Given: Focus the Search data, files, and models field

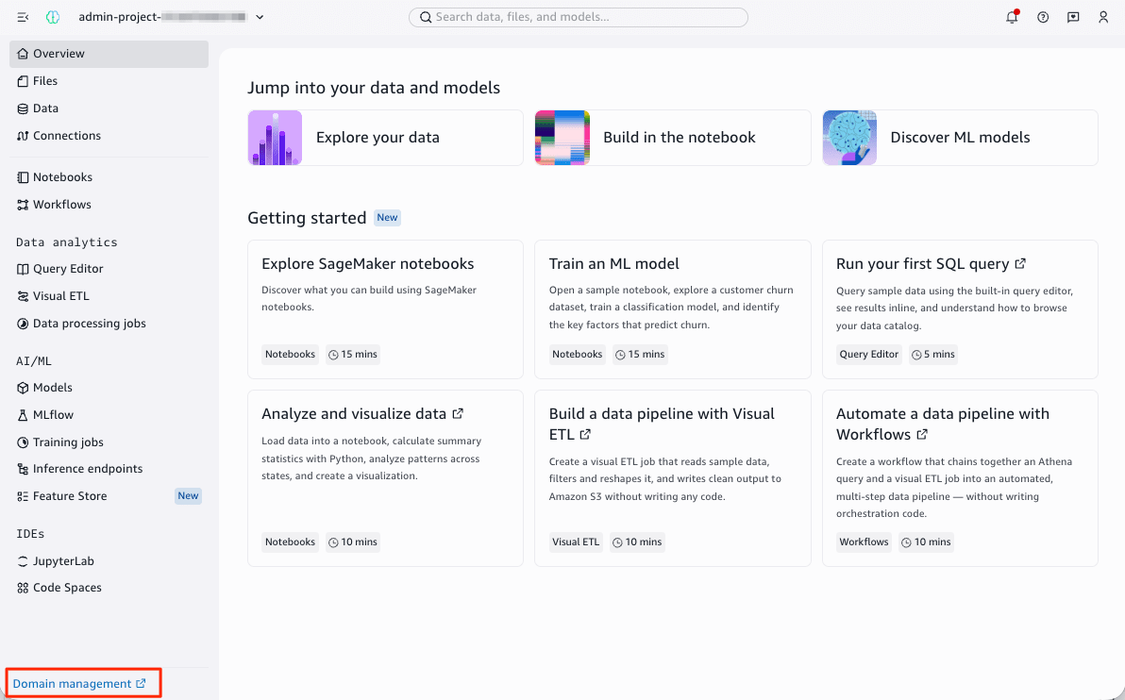Looking at the screenshot, I should pyautogui.click(x=579, y=17).
